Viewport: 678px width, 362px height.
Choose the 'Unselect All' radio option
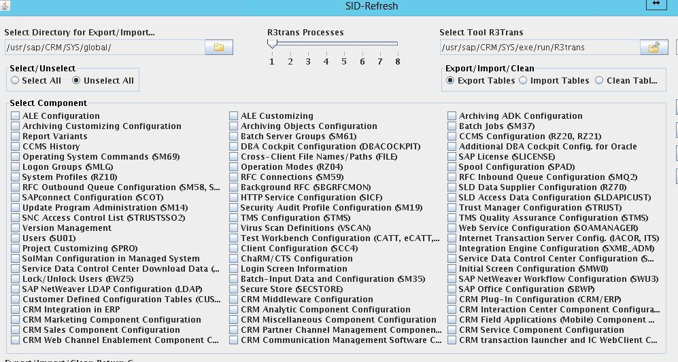[x=76, y=80]
